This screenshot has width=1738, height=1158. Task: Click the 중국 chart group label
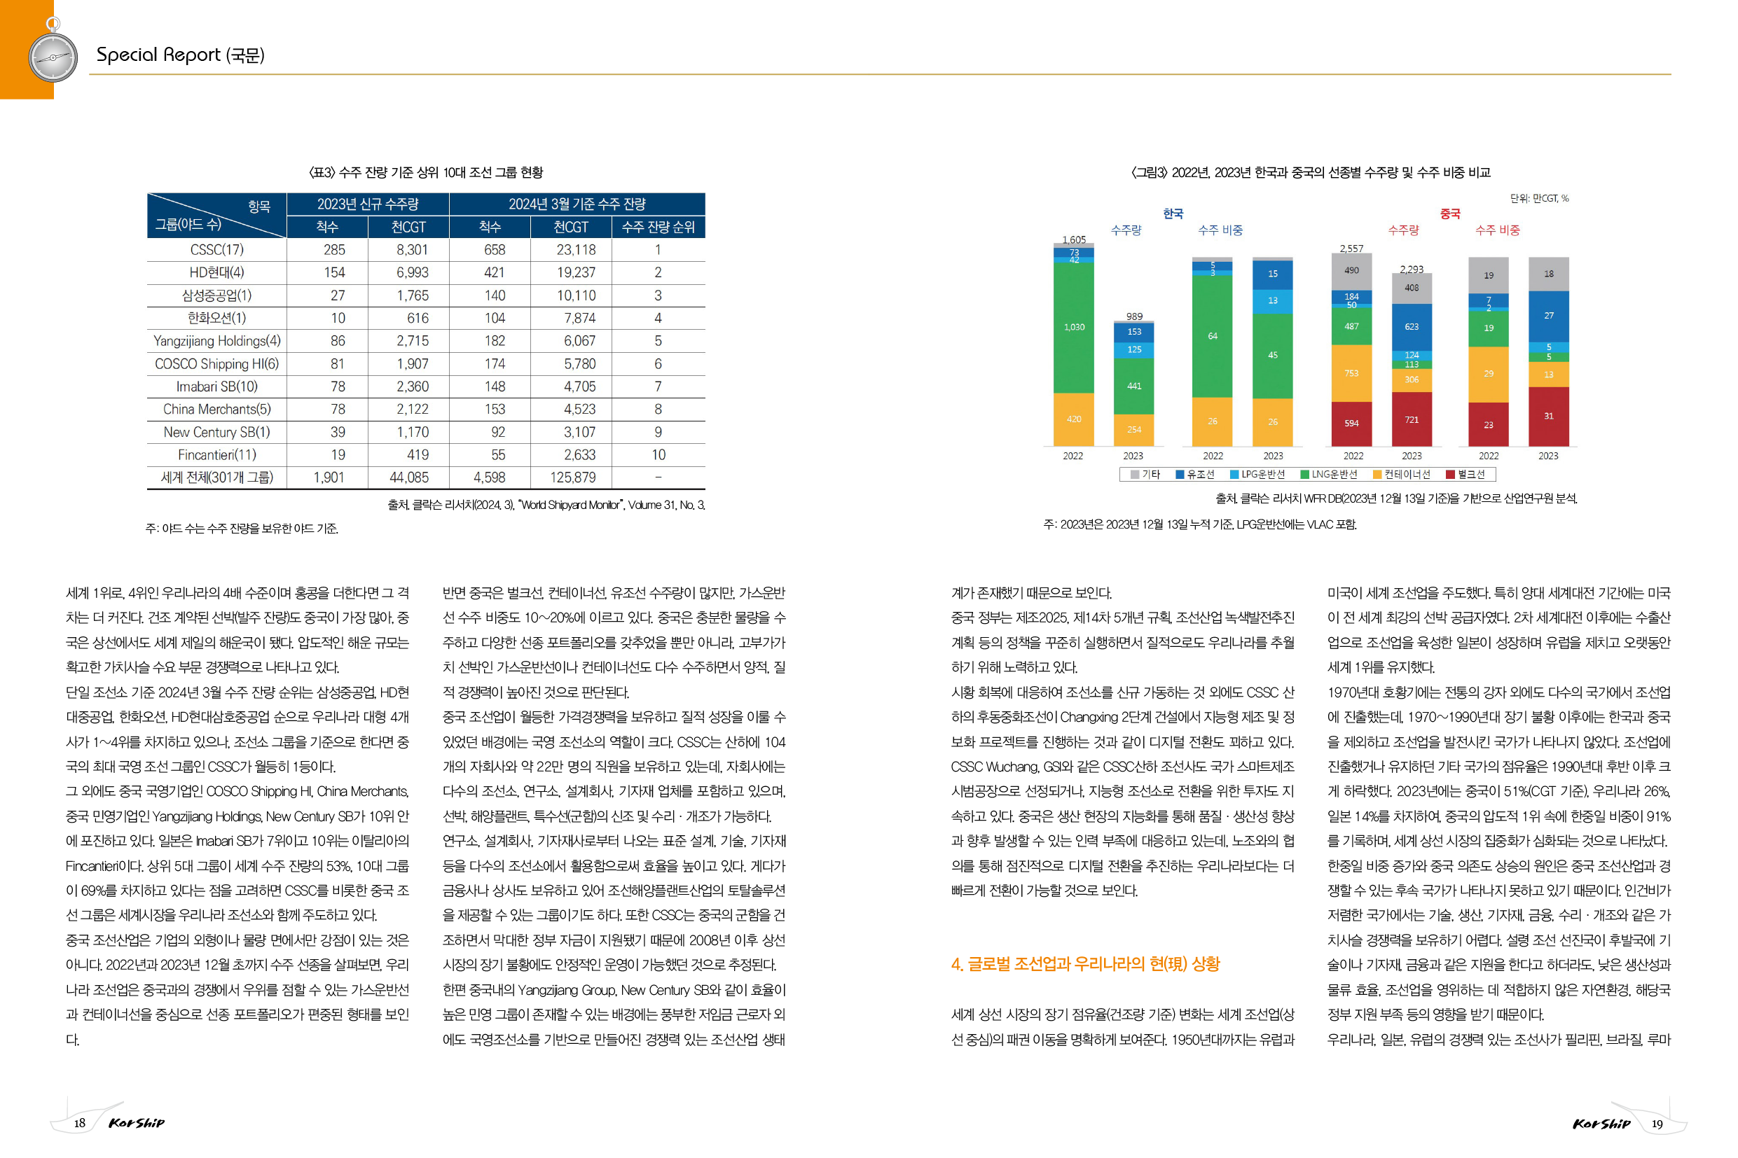(1451, 214)
